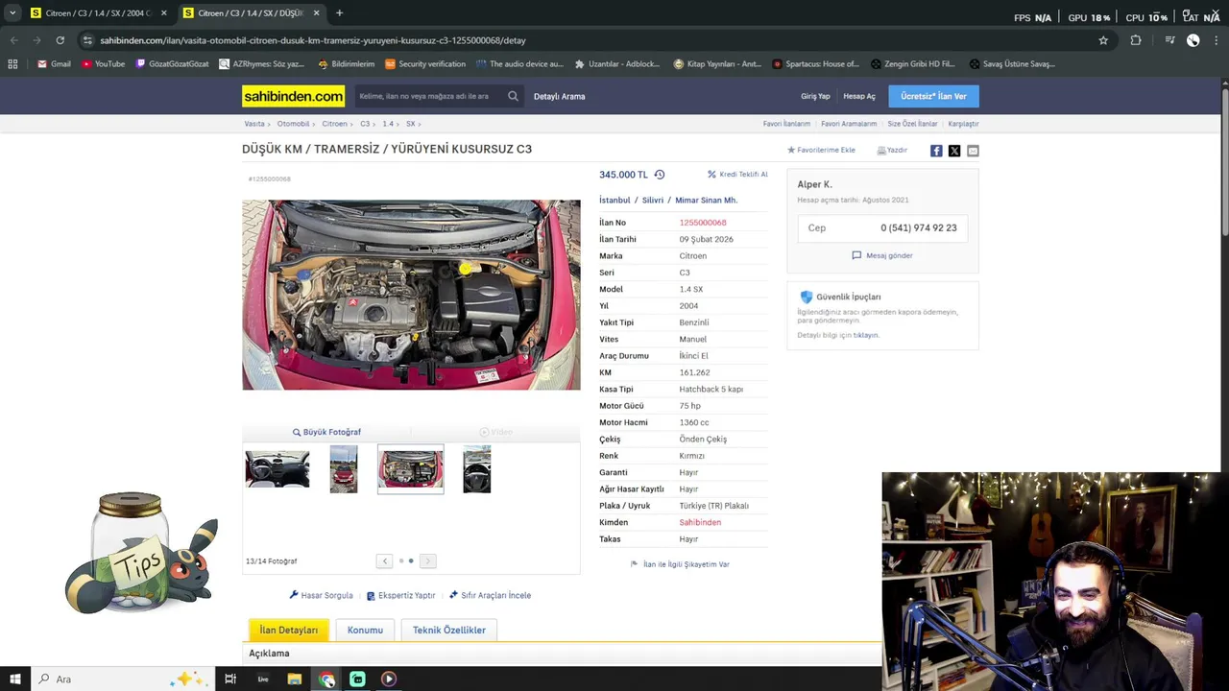
Task: Select the engine bay thumbnail
Action: coord(411,469)
